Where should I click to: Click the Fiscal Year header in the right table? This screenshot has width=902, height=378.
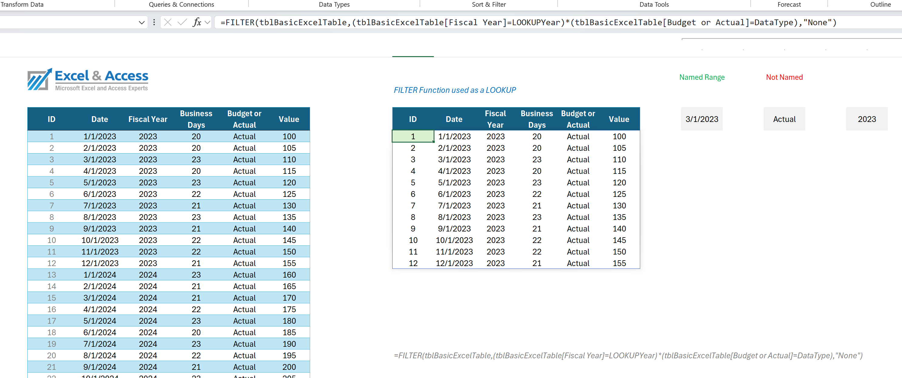coord(495,119)
